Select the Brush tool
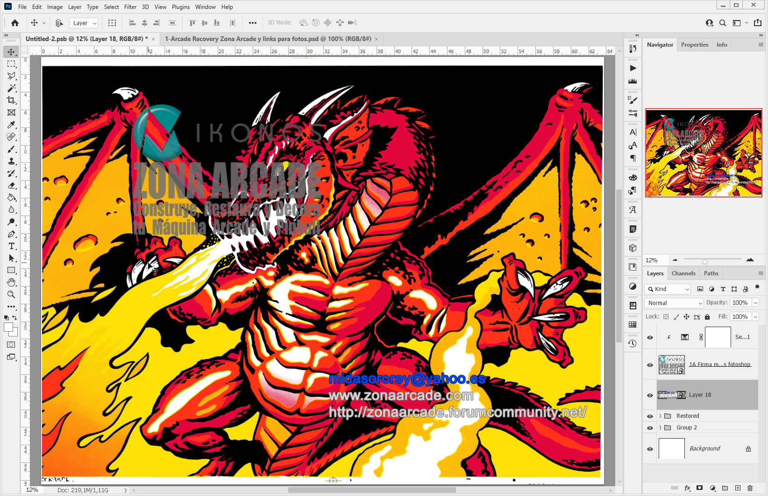Screen dimensions: 768x496 coord(11,149)
